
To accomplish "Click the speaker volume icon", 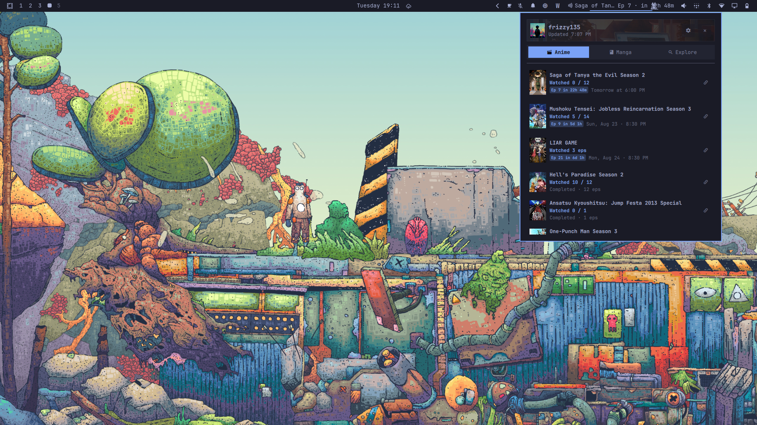I will click(684, 6).
